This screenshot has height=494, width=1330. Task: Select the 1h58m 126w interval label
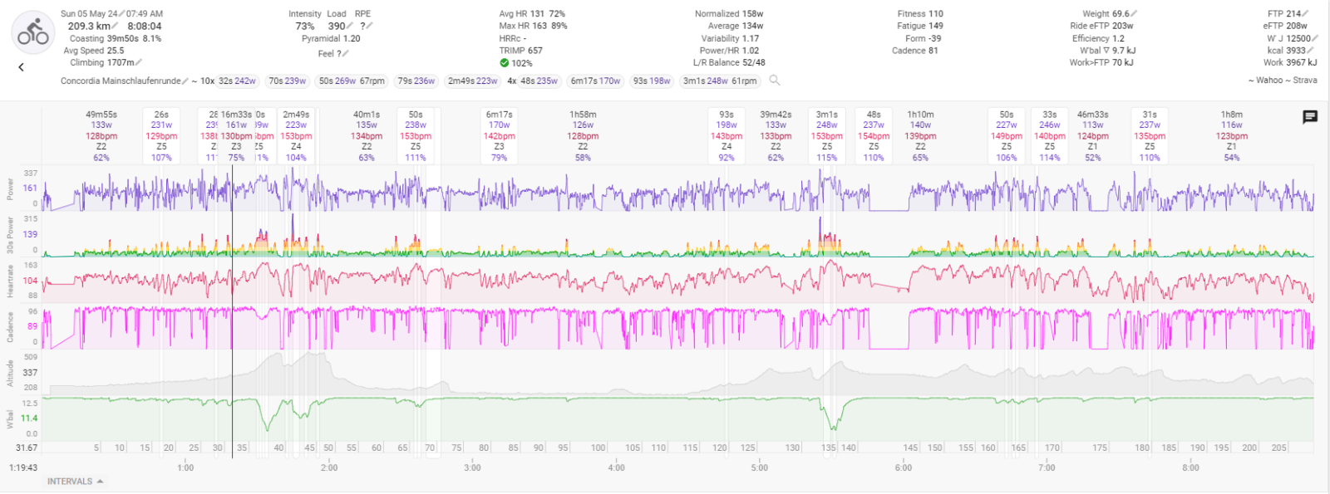click(583, 135)
